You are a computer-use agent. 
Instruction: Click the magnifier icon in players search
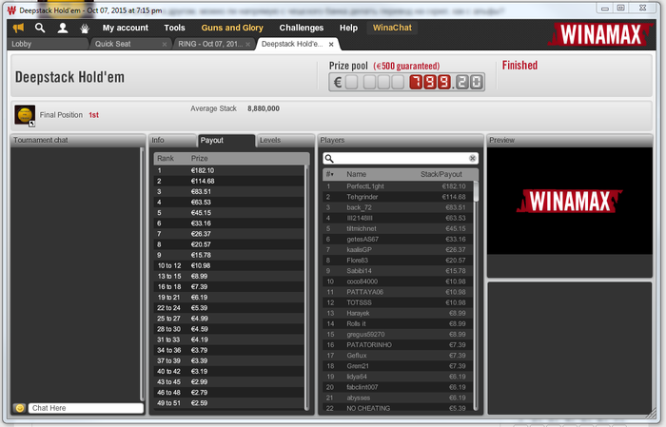click(x=329, y=158)
